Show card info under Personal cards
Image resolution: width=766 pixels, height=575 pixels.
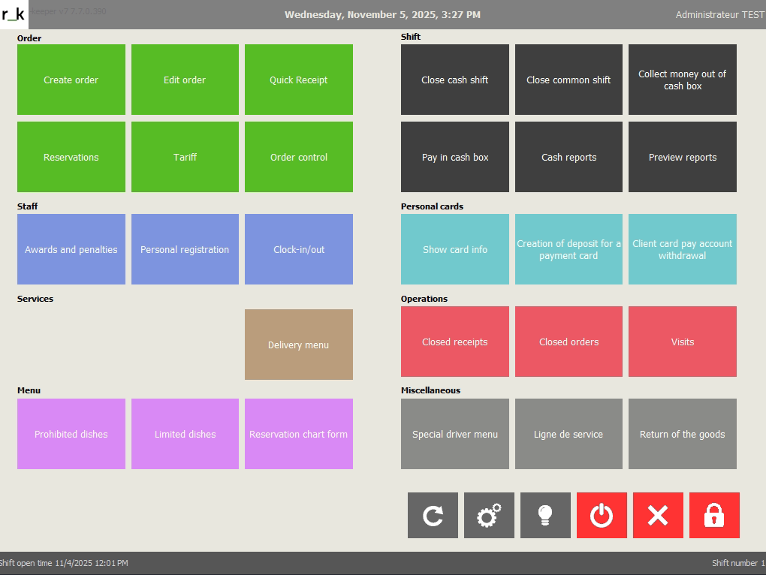(x=455, y=249)
